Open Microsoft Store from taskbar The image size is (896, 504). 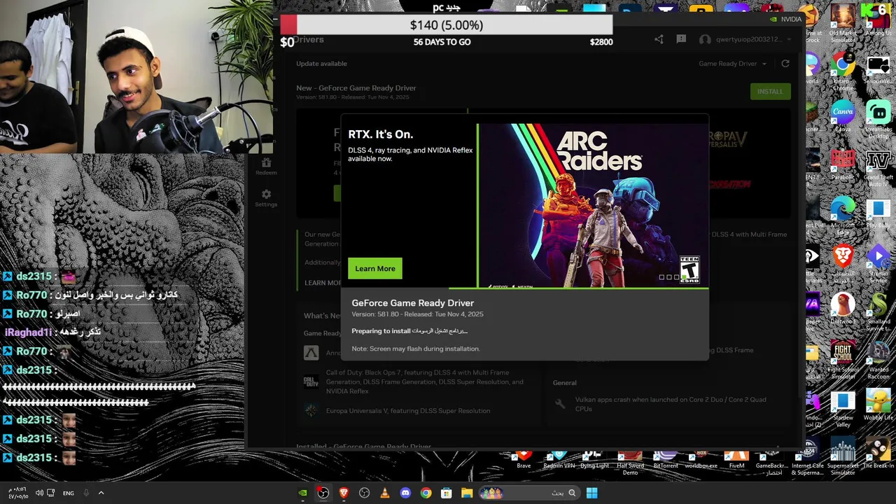[x=446, y=493]
